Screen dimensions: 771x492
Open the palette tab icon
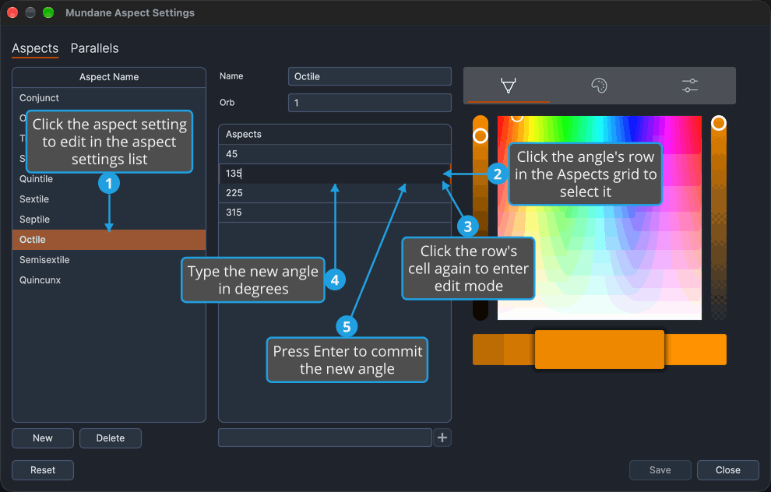pos(599,86)
